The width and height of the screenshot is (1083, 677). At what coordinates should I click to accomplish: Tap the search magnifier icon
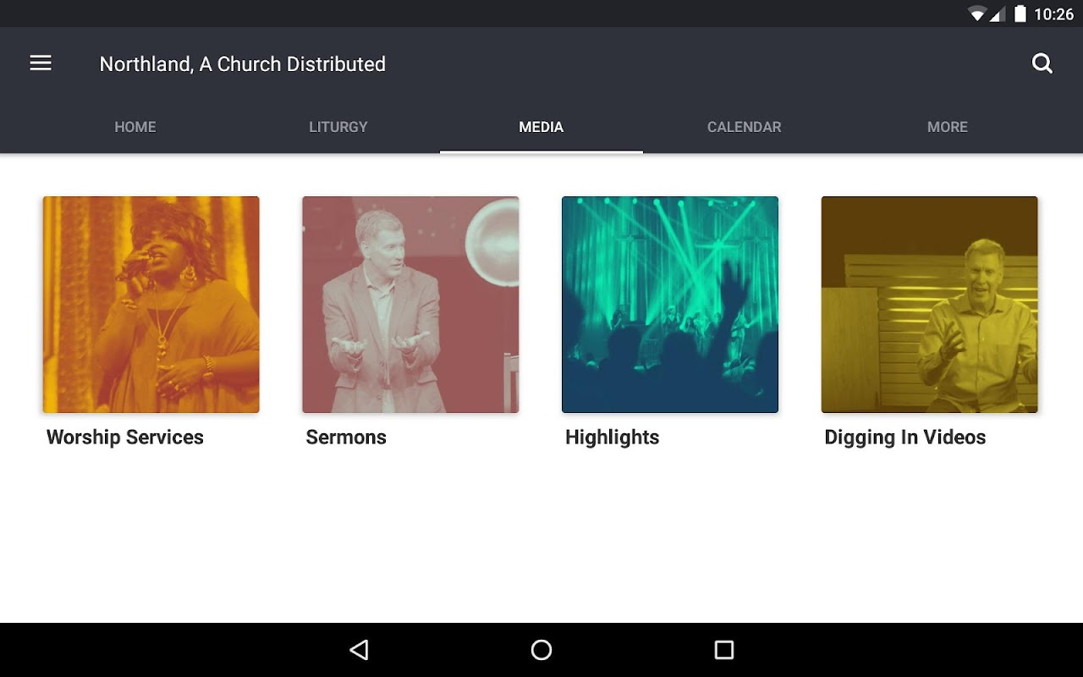pos(1042,63)
